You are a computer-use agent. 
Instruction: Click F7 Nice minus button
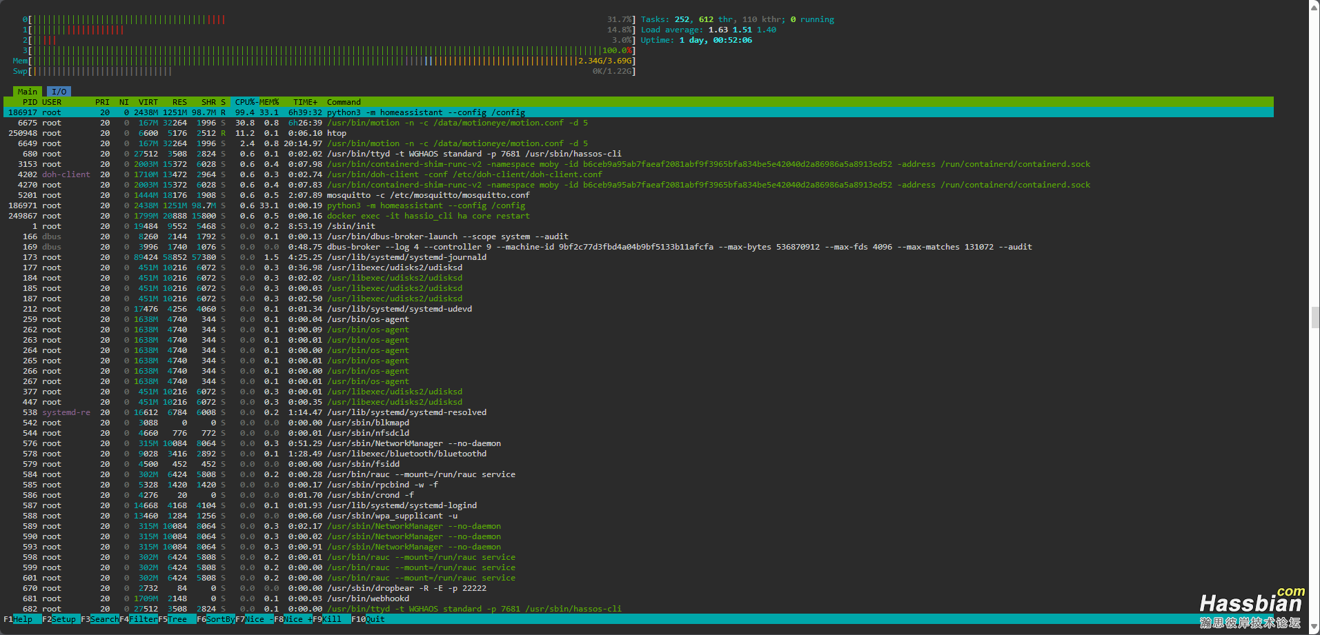(255, 619)
